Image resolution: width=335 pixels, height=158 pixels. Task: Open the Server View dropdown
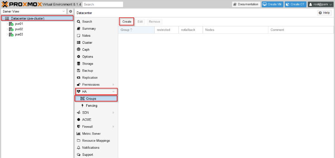33,11
